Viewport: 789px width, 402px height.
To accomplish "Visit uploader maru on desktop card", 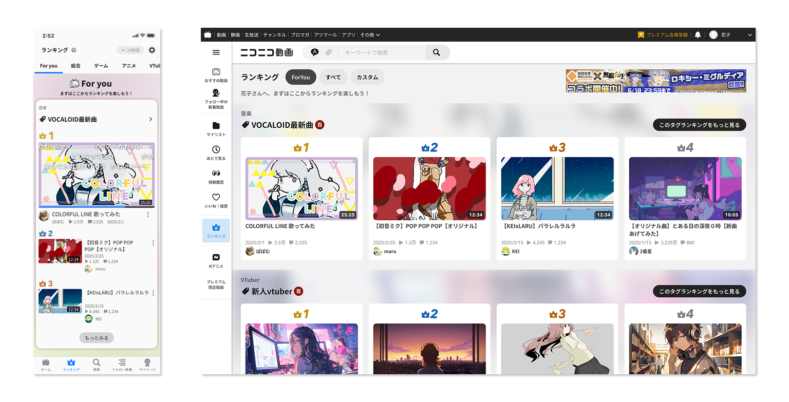I will click(385, 252).
